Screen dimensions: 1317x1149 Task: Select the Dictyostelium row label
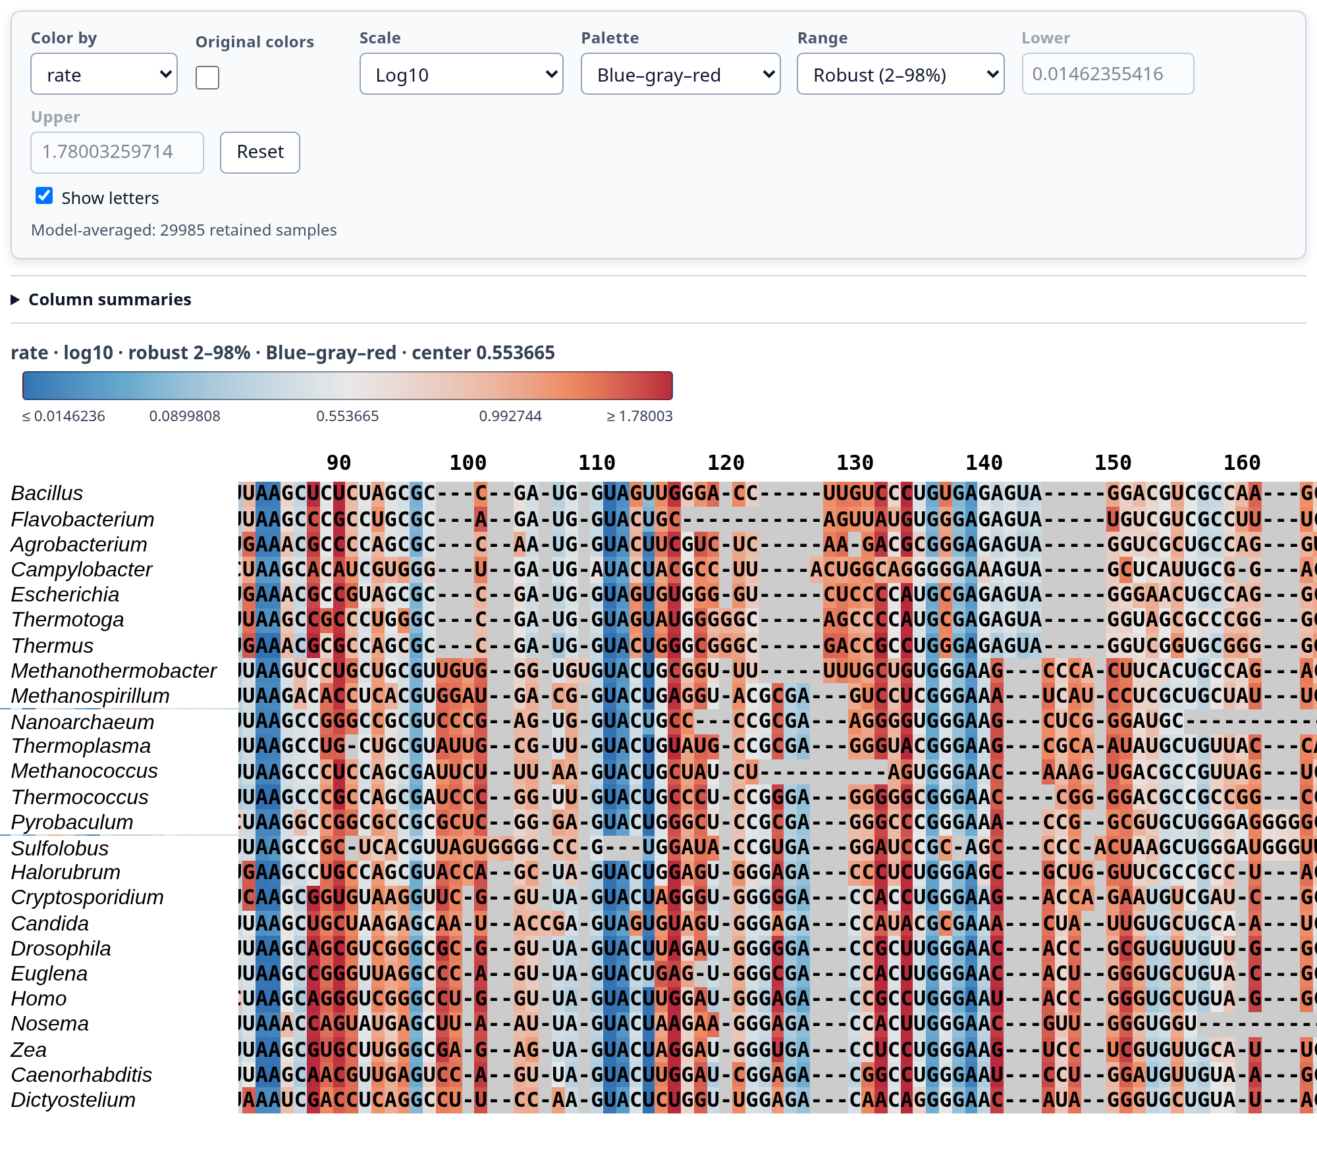pos(73,1100)
